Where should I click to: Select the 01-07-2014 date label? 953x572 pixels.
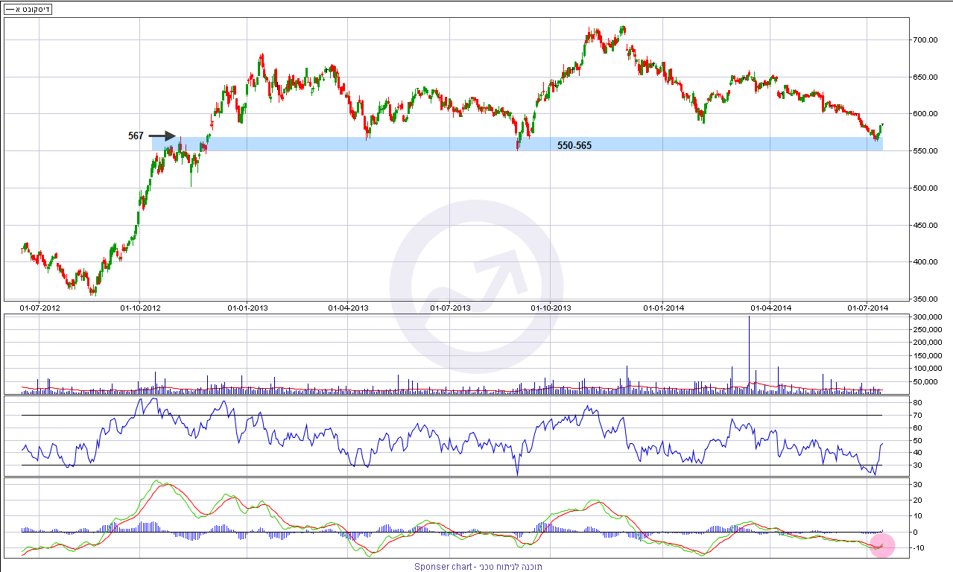(x=868, y=308)
